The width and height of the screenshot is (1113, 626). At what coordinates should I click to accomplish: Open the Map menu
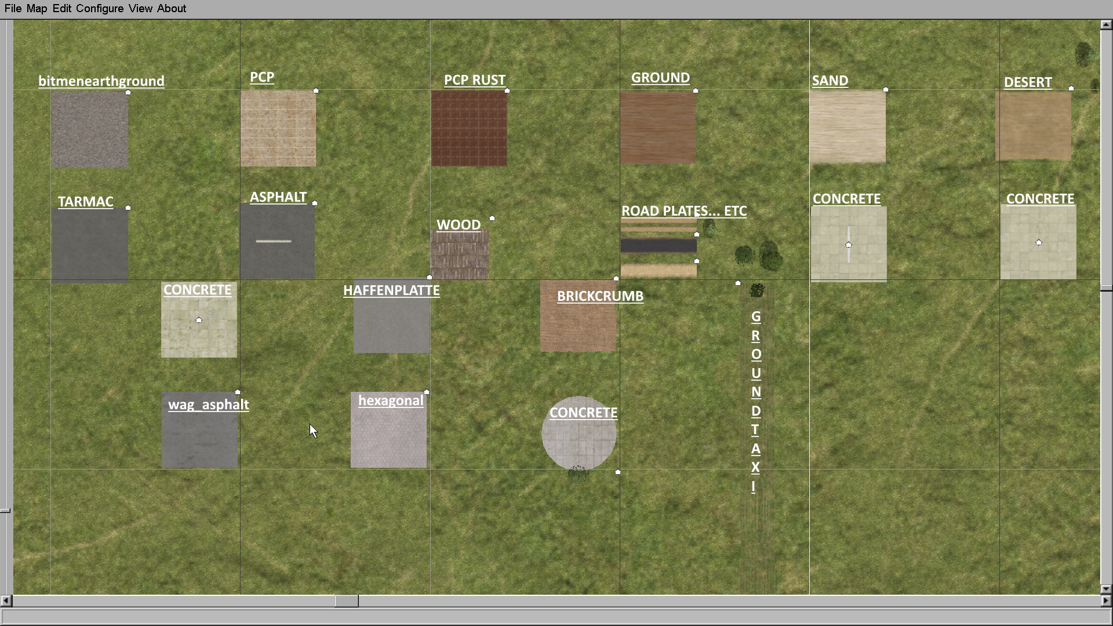(x=37, y=9)
